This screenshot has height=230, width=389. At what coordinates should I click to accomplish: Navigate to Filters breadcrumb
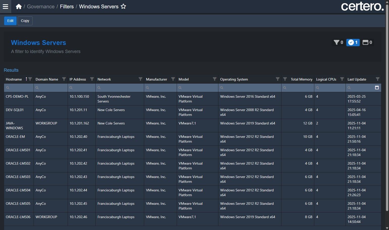[67, 7]
